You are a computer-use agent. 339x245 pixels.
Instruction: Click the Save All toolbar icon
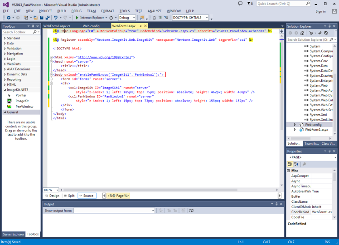coord(47,18)
